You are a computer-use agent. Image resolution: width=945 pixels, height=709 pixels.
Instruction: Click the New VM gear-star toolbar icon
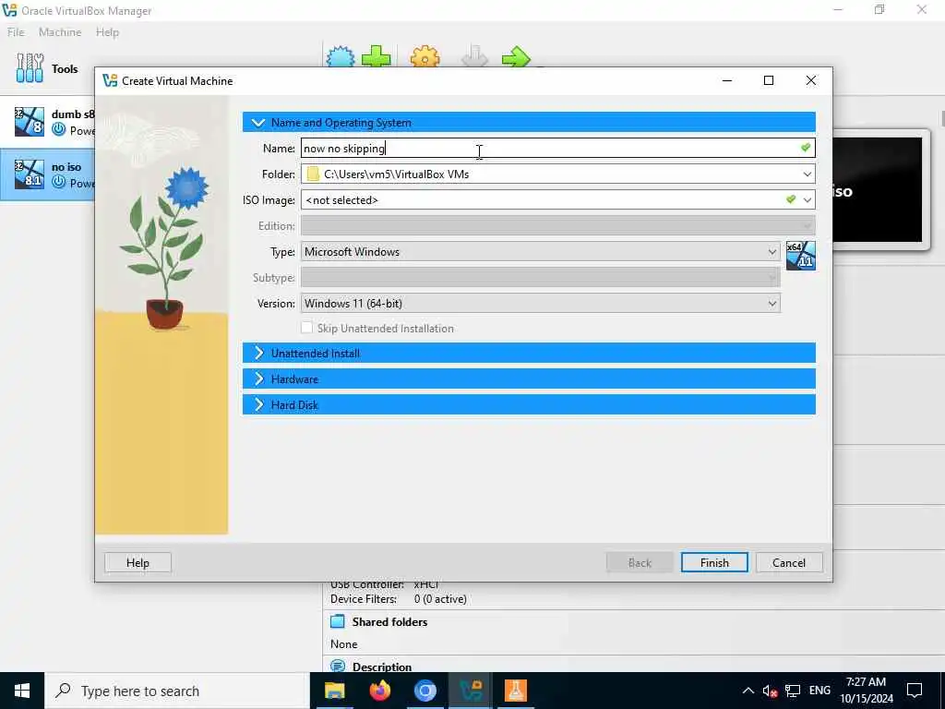point(341,57)
